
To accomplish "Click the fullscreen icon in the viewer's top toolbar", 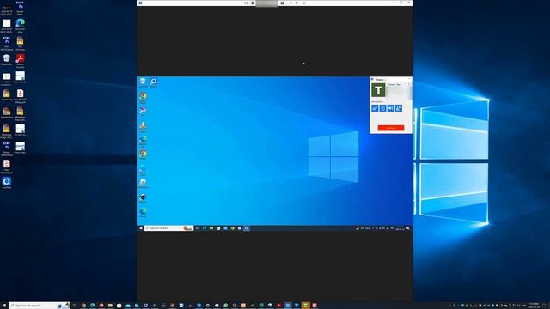I will point(246,3).
